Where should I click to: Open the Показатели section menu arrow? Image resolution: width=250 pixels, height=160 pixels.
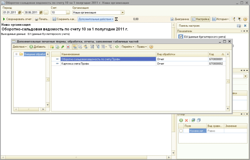[247, 31]
